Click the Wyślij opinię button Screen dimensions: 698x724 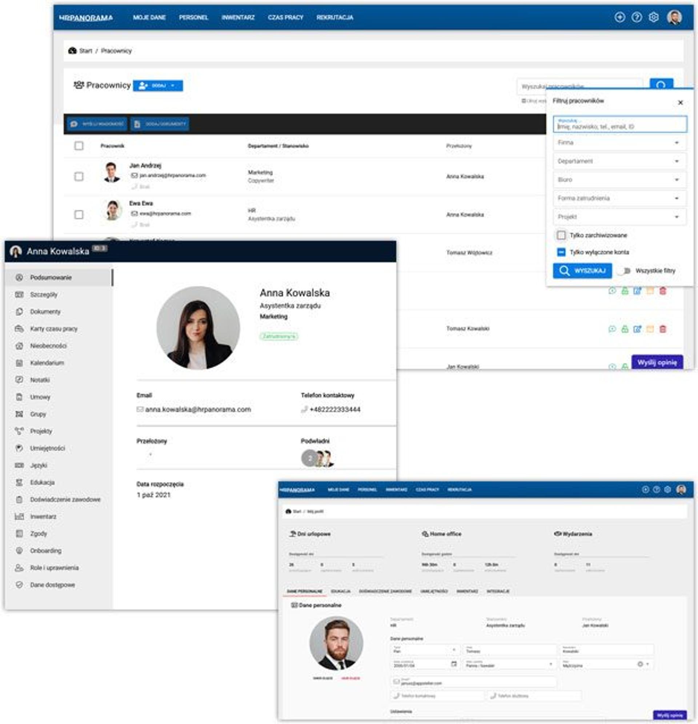[x=657, y=362]
